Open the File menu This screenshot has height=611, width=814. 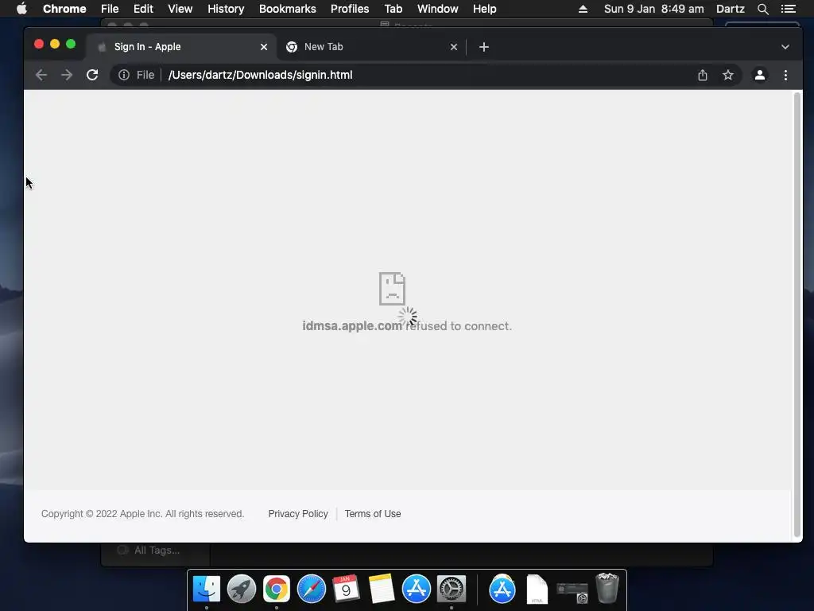pos(110,9)
